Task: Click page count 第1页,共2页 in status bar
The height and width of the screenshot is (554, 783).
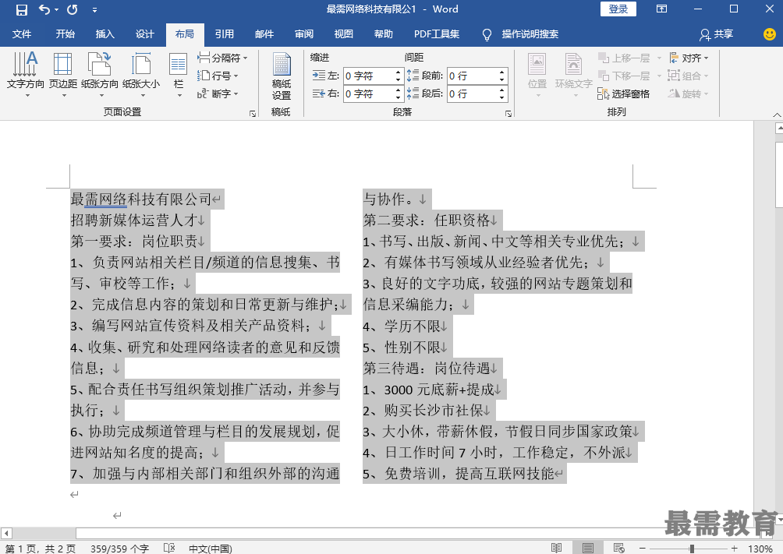Action: [x=41, y=549]
